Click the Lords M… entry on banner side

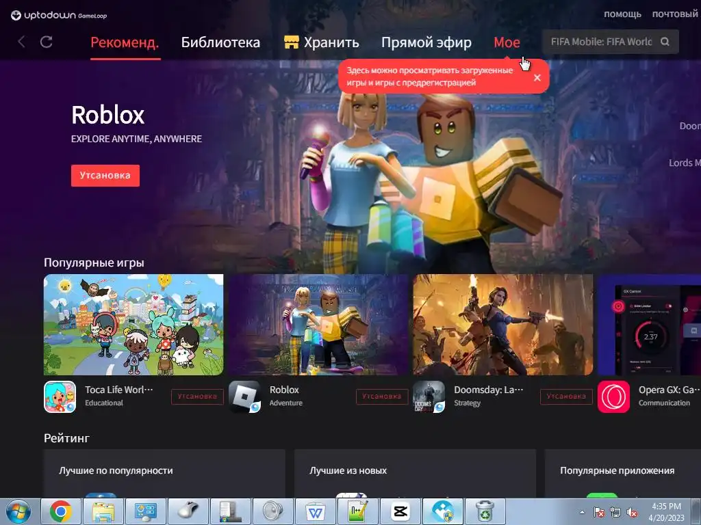coord(685,163)
